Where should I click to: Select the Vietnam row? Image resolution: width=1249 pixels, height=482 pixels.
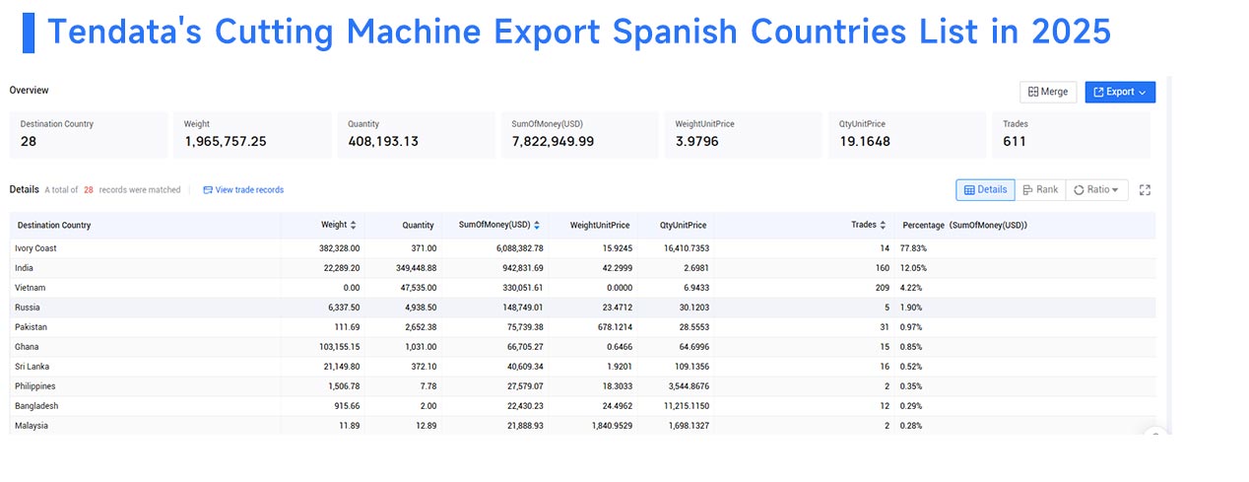tap(582, 288)
